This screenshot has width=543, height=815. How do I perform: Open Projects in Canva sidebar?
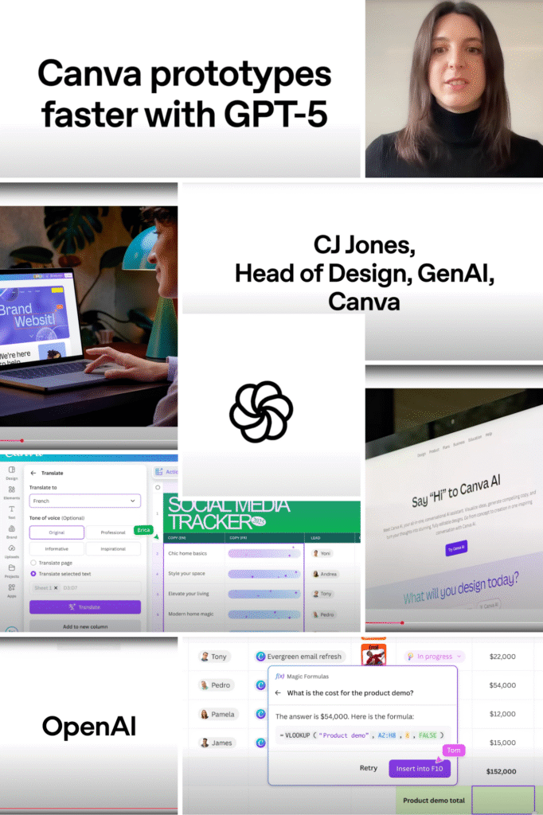tap(11, 571)
